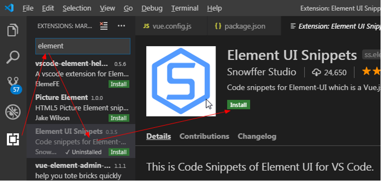Click the star rating of the extension
381x181 pixels.
(x=371, y=72)
